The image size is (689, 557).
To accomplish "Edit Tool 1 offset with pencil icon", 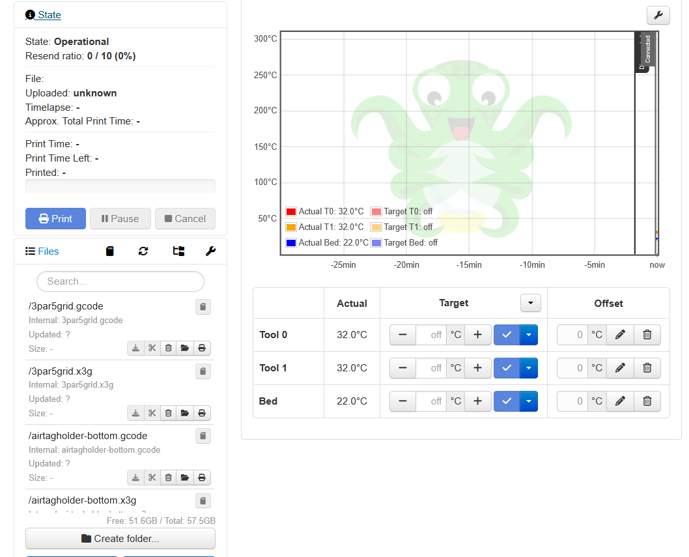I will coord(620,368).
